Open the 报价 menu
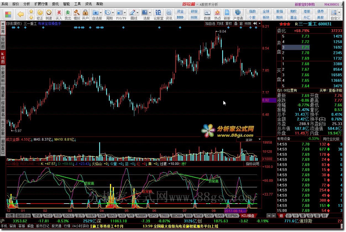 [x=16, y=4]
